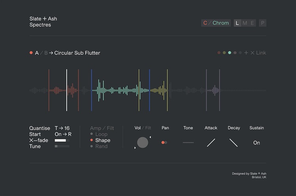The width and height of the screenshot is (296, 196).
Task: Select the teal slice color dot
Action: point(230,53)
